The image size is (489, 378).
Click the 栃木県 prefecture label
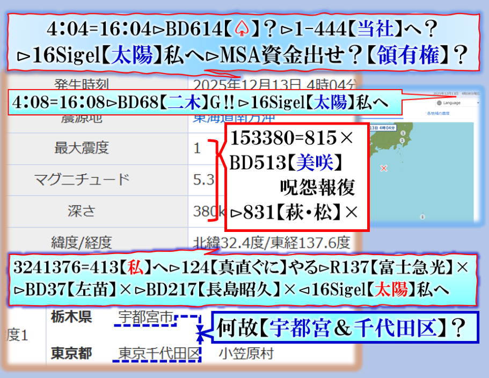[71, 317]
